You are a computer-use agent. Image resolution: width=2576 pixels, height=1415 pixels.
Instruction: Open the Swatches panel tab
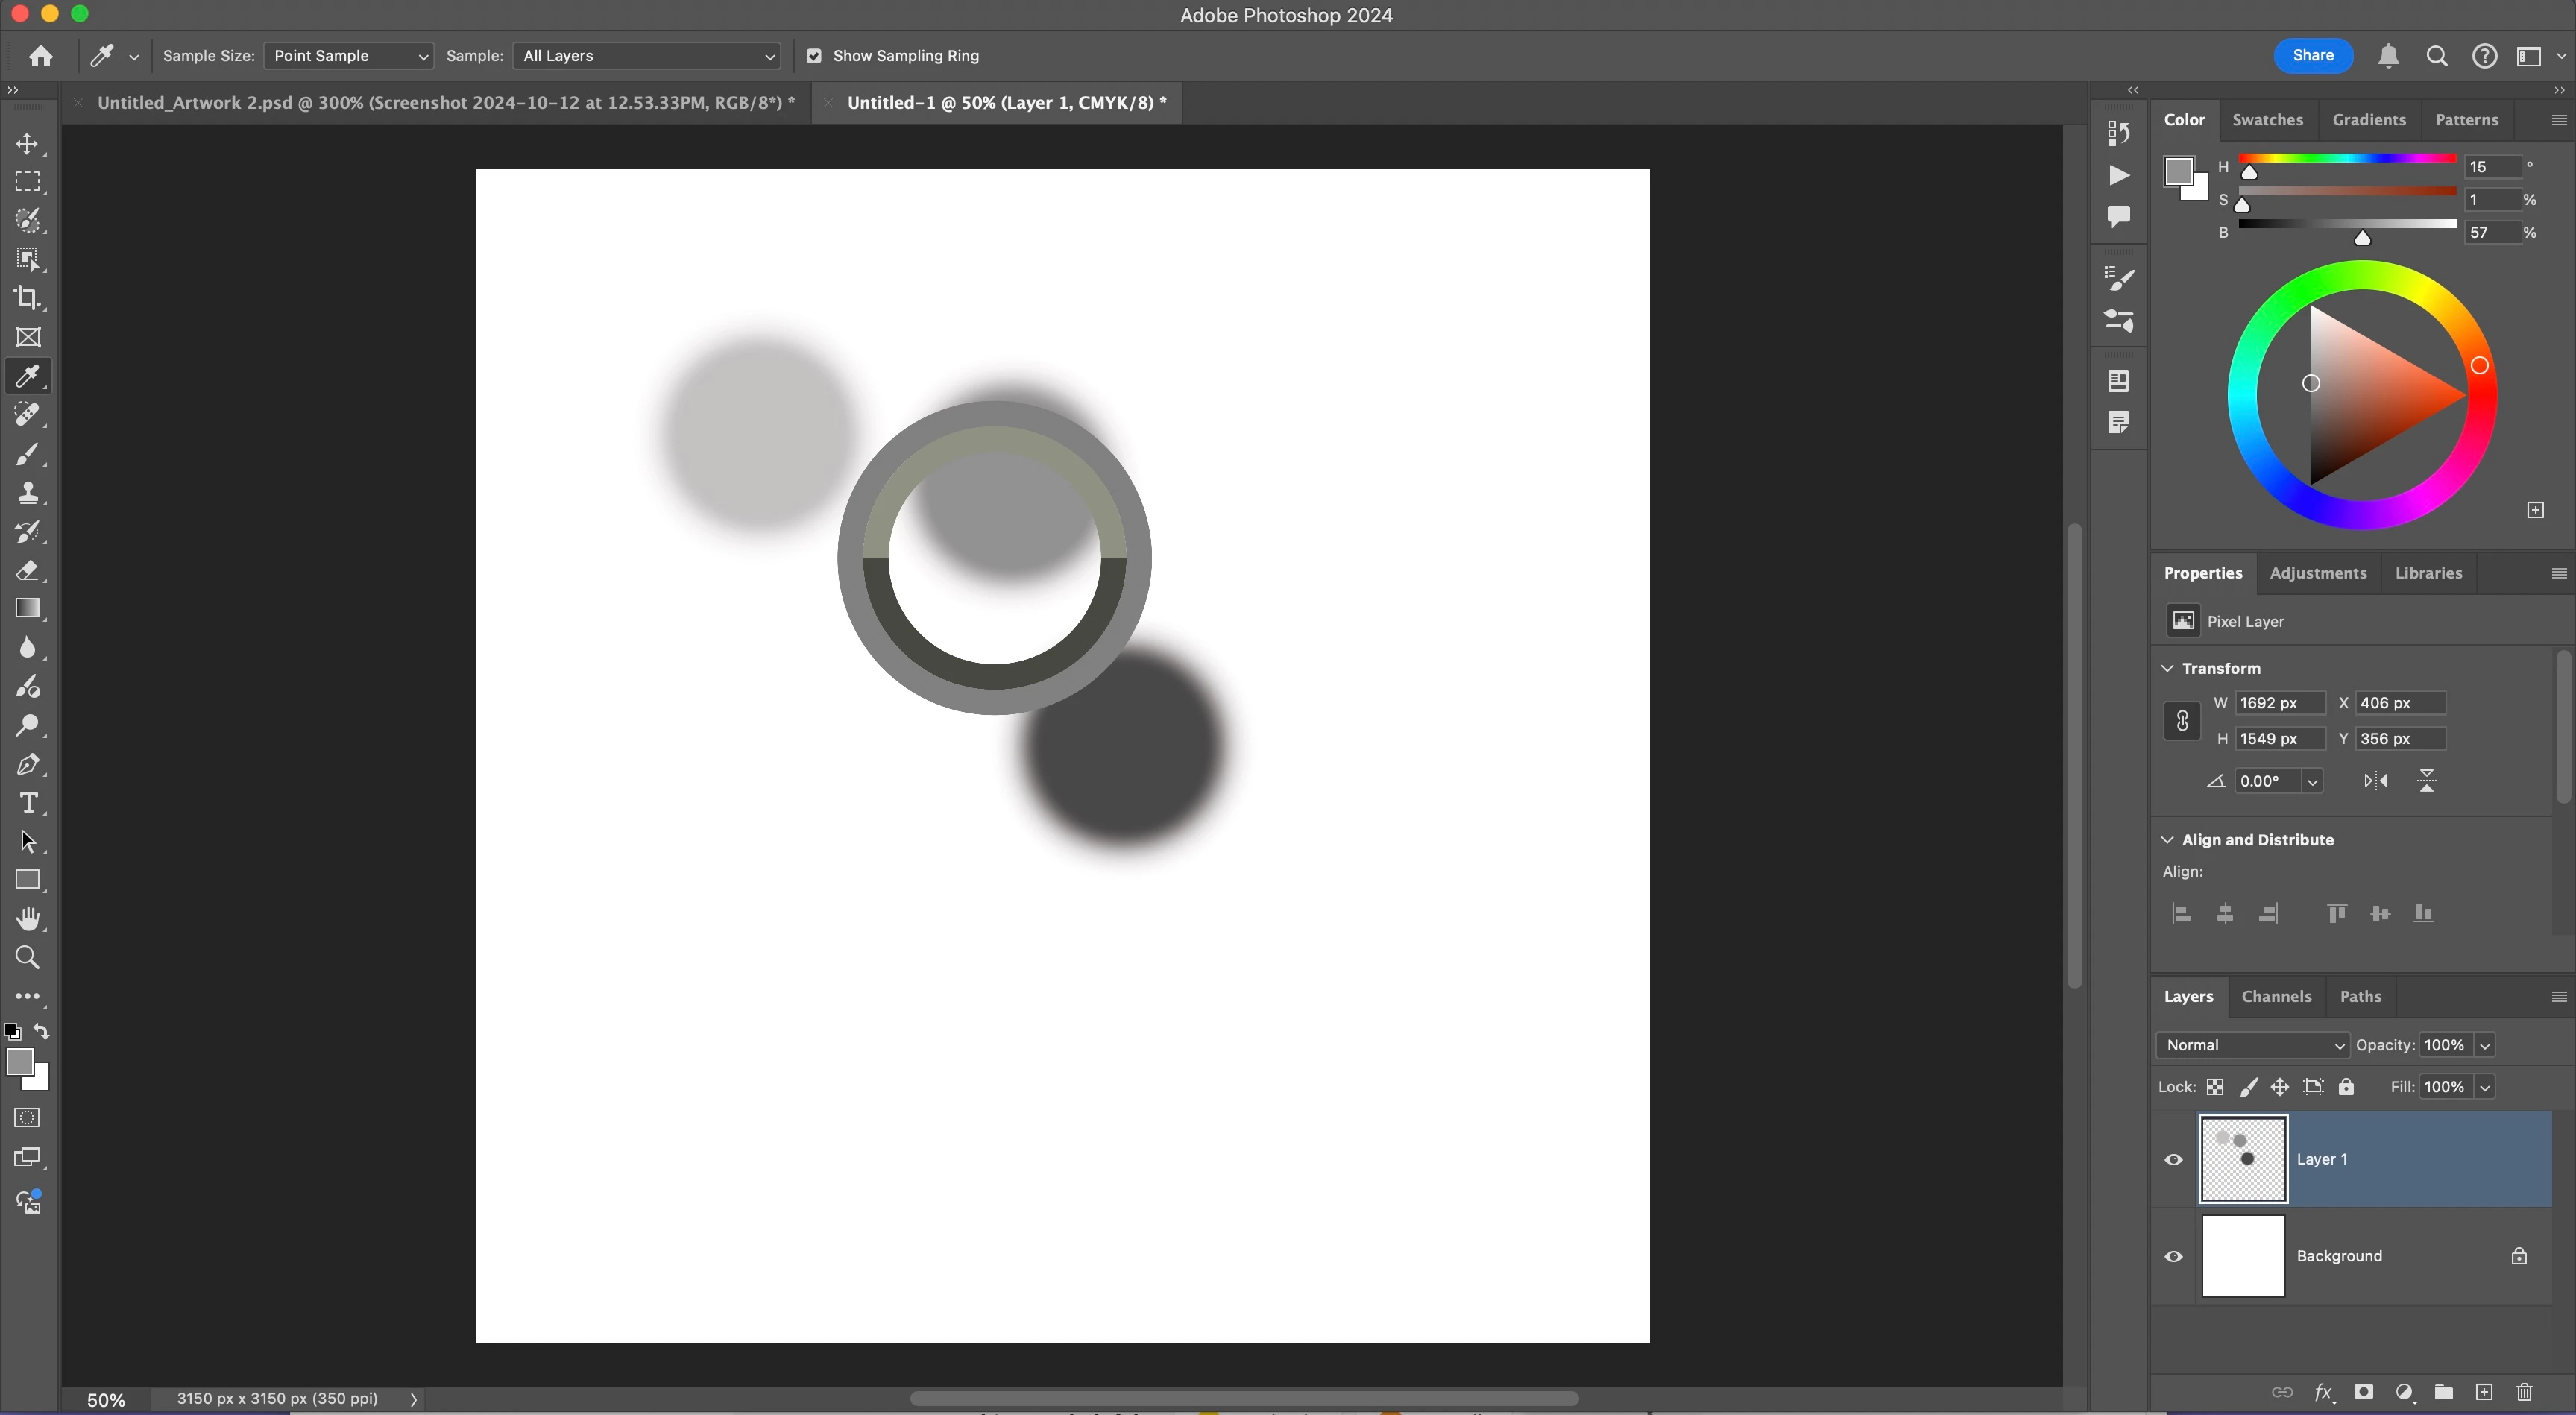pyautogui.click(x=2267, y=120)
